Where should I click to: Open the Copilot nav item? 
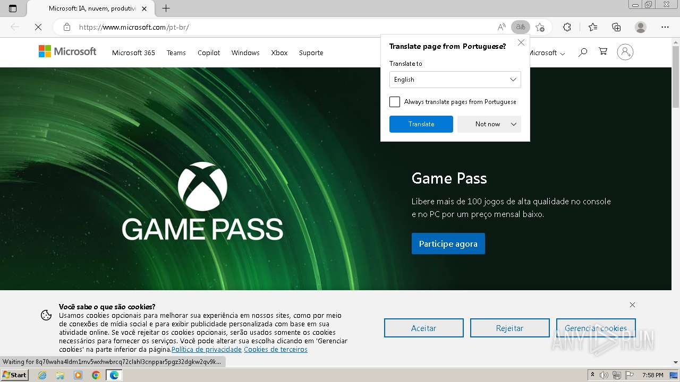click(x=209, y=53)
